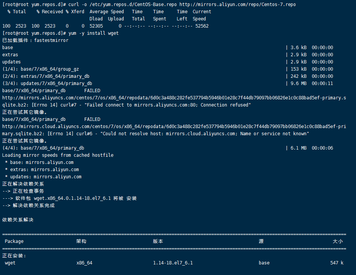356x275 pixels.
Task: Click '* updates: mirrors.aliyun.com' line
Action: pyautogui.click(x=43, y=177)
